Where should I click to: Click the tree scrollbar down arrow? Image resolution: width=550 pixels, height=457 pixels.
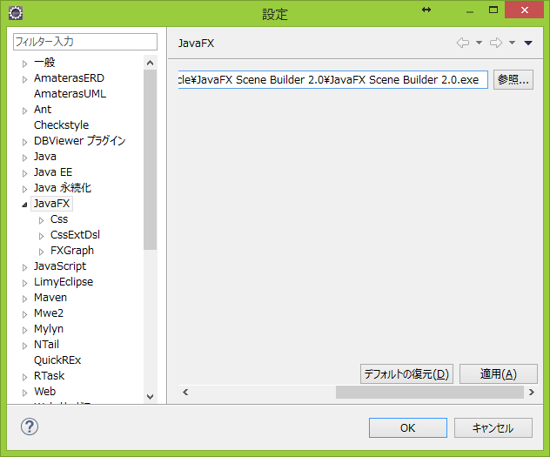click(x=151, y=397)
